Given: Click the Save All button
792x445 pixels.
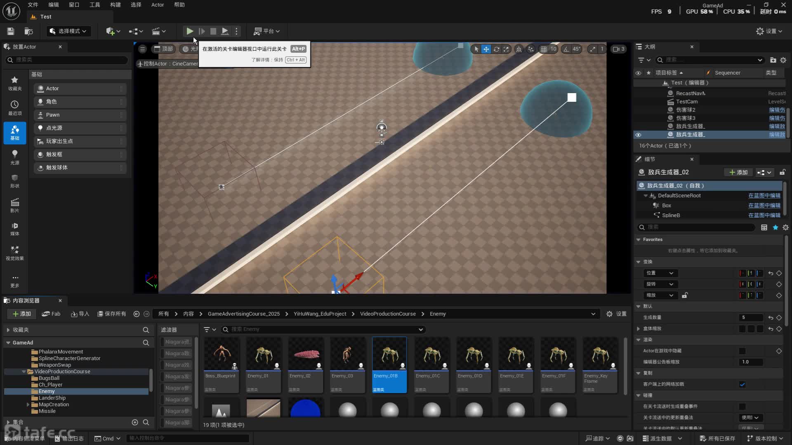Looking at the screenshot, I should click(112, 314).
